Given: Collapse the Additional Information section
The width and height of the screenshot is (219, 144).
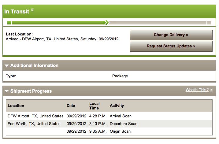Looking at the screenshot, I should click(x=6, y=65).
